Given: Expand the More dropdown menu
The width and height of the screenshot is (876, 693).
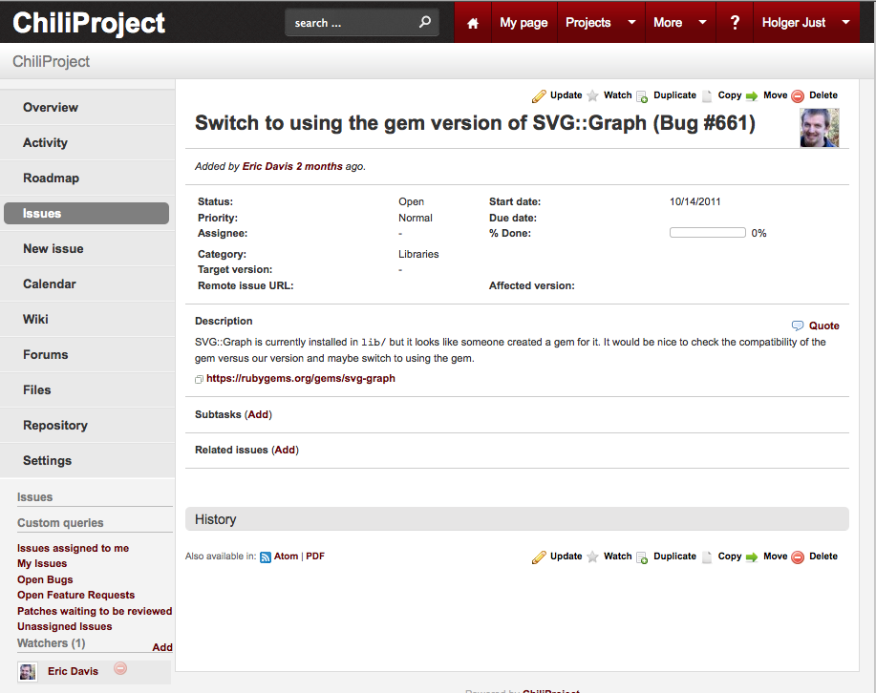Looking at the screenshot, I should [703, 22].
